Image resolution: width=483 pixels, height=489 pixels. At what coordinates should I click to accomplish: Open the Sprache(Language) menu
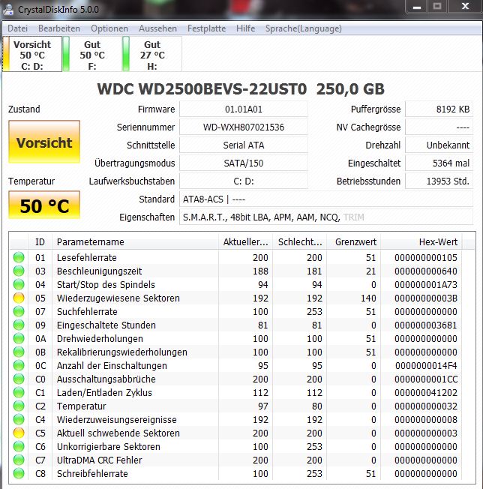click(304, 28)
